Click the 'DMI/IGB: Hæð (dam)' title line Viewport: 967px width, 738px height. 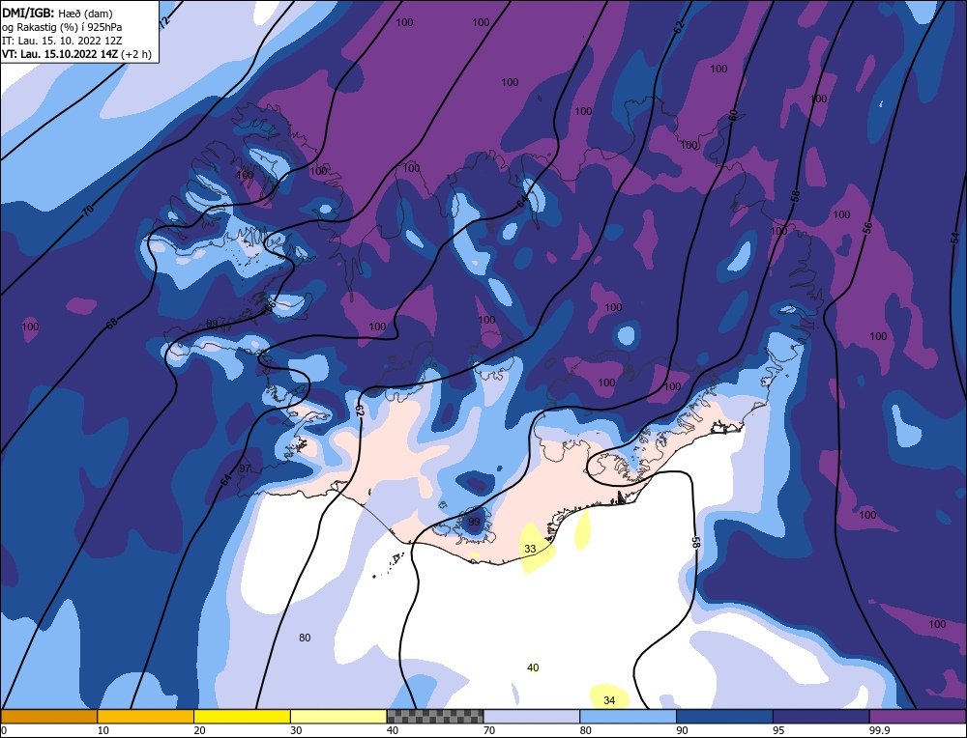pos(57,13)
